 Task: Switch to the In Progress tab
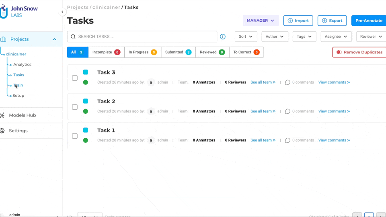[143, 52]
